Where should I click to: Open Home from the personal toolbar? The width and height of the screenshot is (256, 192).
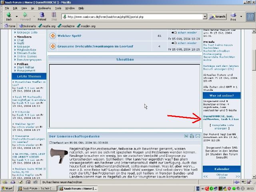[x=10, y=26]
